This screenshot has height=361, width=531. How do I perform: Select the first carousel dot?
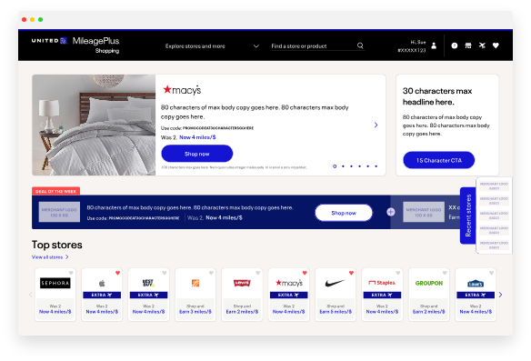click(335, 166)
